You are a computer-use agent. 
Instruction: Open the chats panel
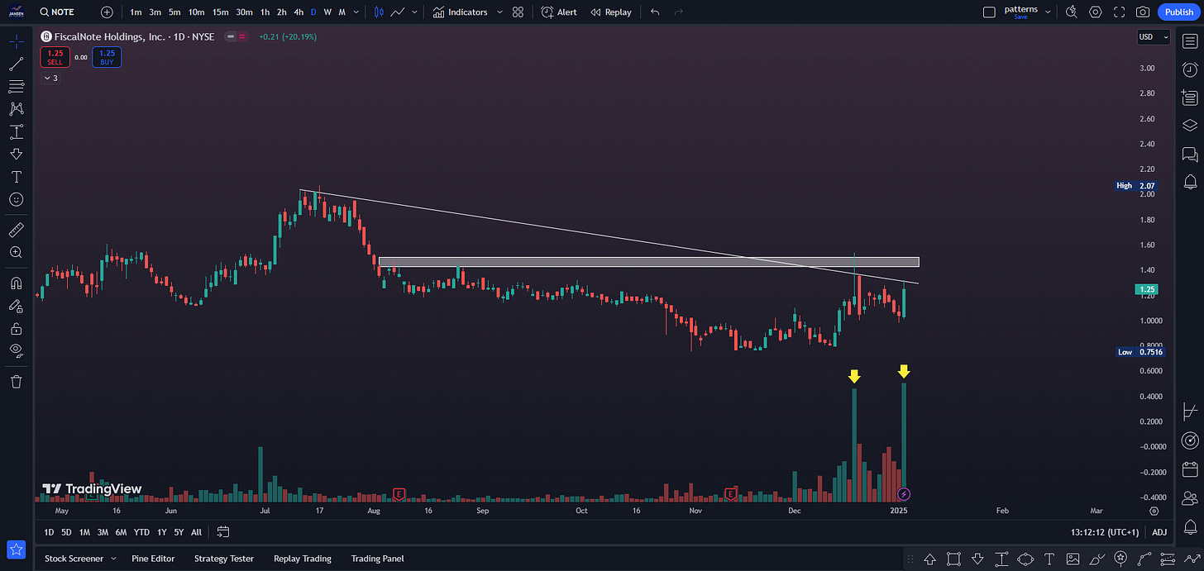coord(1190,154)
